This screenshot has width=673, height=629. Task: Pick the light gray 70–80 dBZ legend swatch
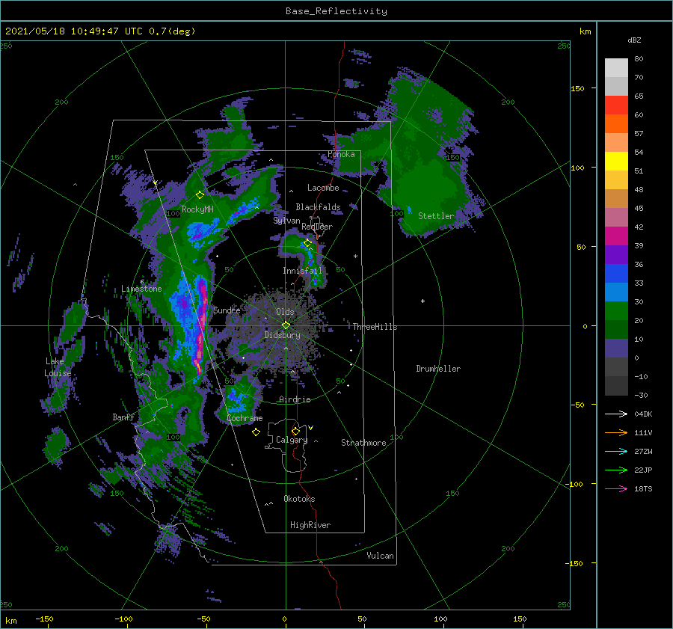(616, 67)
